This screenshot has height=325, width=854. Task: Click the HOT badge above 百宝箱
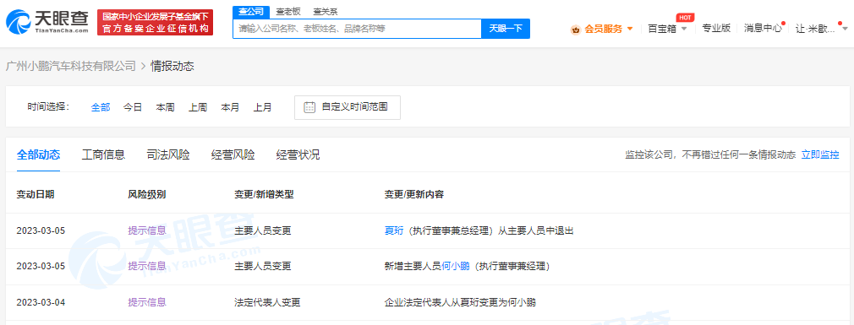pyautogui.click(x=685, y=18)
